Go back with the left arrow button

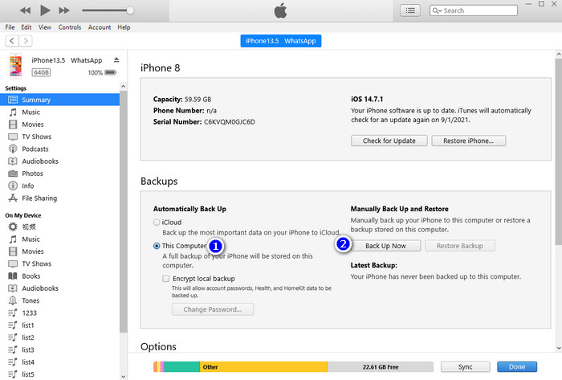[x=12, y=41]
